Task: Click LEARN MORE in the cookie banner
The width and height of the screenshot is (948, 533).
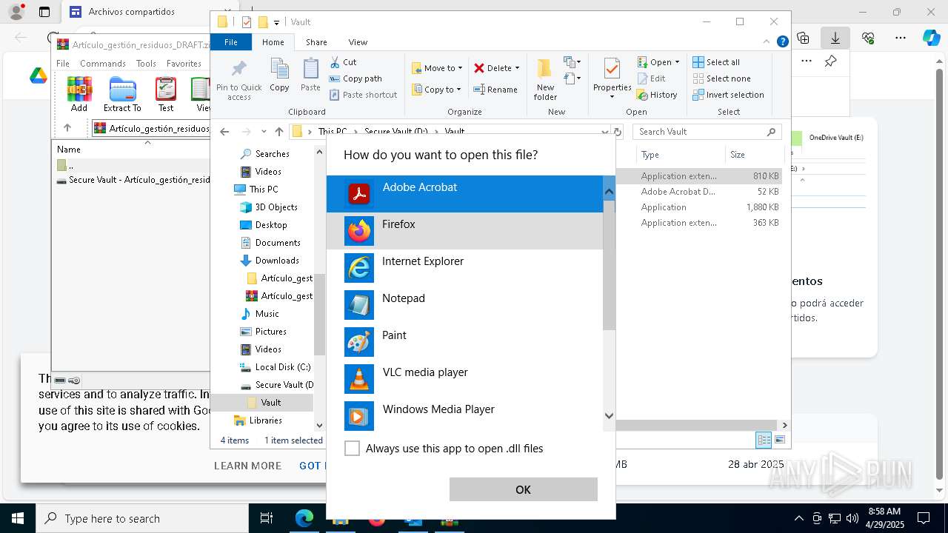Action: pyautogui.click(x=247, y=466)
